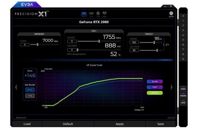The height and width of the screenshot is (129, 198).
Task: Select profile slot 7
Action: tap(183, 49)
